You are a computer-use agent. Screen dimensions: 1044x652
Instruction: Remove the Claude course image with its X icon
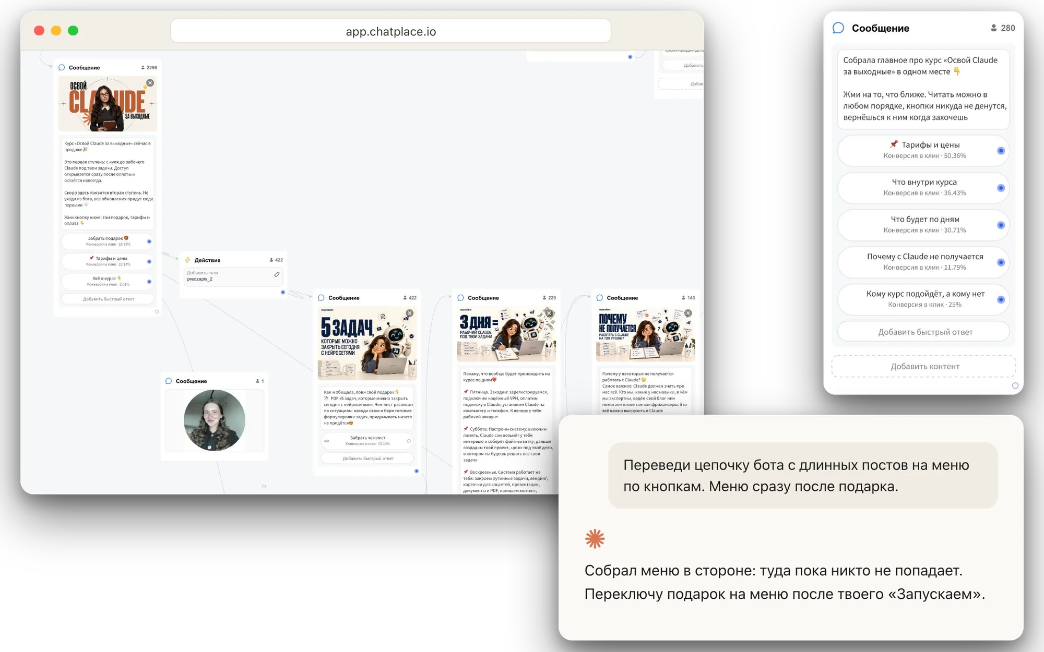tap(150, 83)
